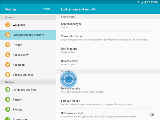Image resolution: width=160 pixels, height=120 pixels.
Task: Tap the Language and input icon
Action: (x=8, y=90)
